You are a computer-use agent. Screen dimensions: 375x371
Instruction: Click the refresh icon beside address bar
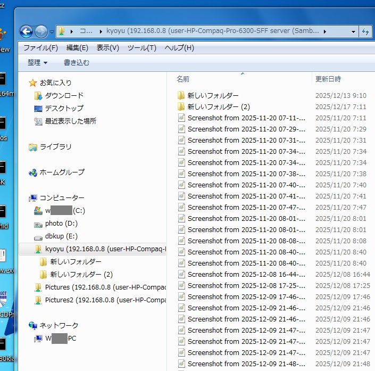coord(366,31)
